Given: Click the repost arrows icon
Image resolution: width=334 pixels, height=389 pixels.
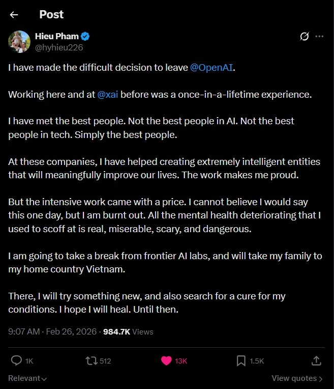Looking at the screenshot, I should click(92, 360).
